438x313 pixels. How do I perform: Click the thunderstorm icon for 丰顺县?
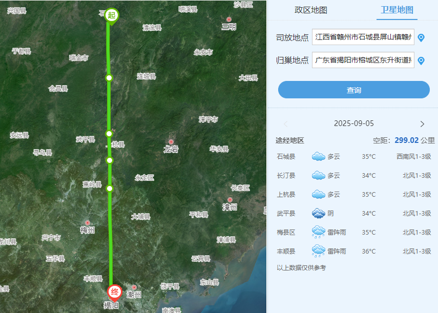tap(319, 251)
